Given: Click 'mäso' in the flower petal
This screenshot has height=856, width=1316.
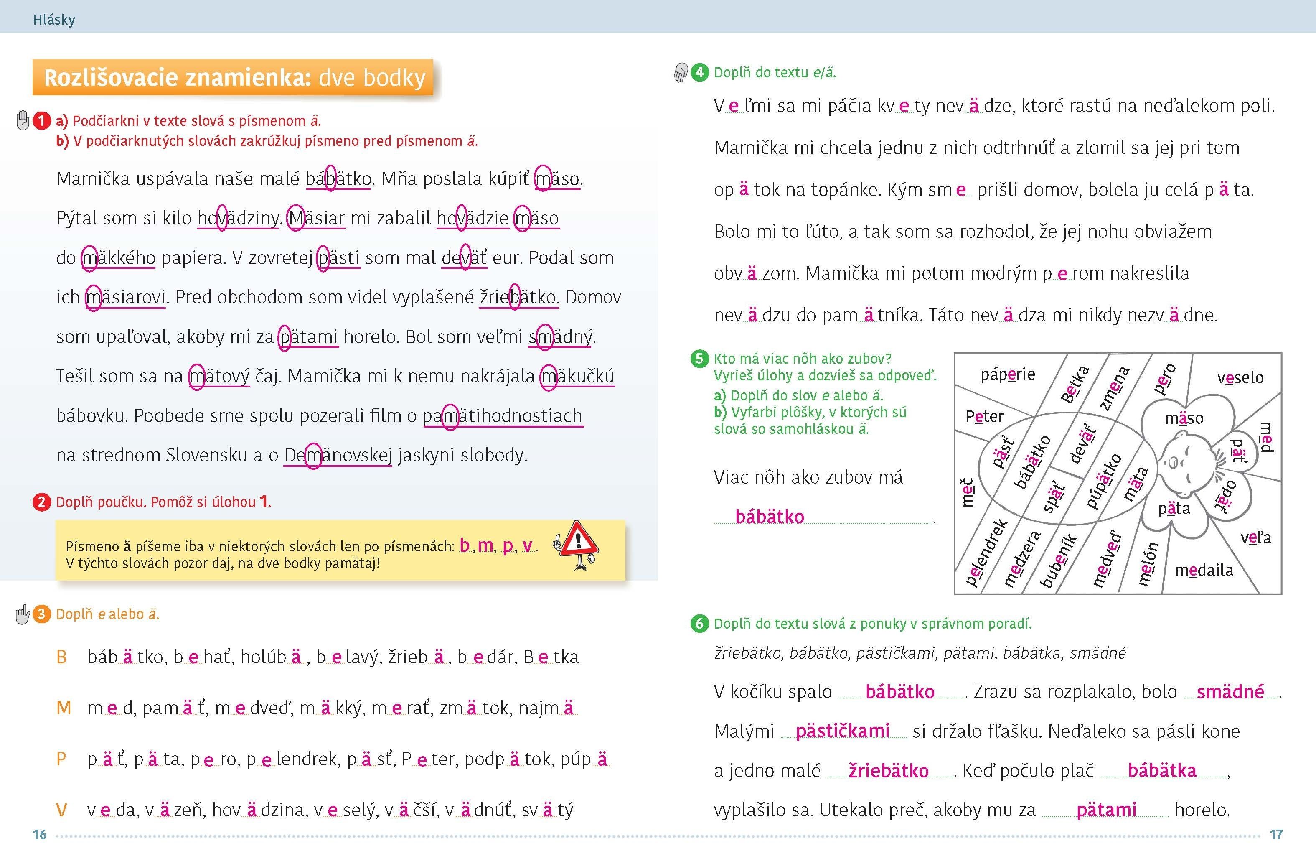Looking at the screenshot, I should 1184,418.
